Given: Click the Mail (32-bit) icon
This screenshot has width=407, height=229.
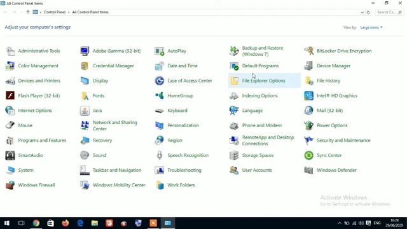Looking at the screenshot, I should 308,111.
